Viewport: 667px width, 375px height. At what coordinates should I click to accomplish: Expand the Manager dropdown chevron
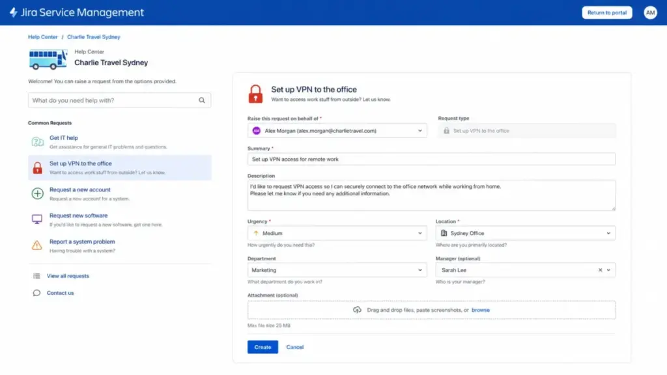pos(609,270)
